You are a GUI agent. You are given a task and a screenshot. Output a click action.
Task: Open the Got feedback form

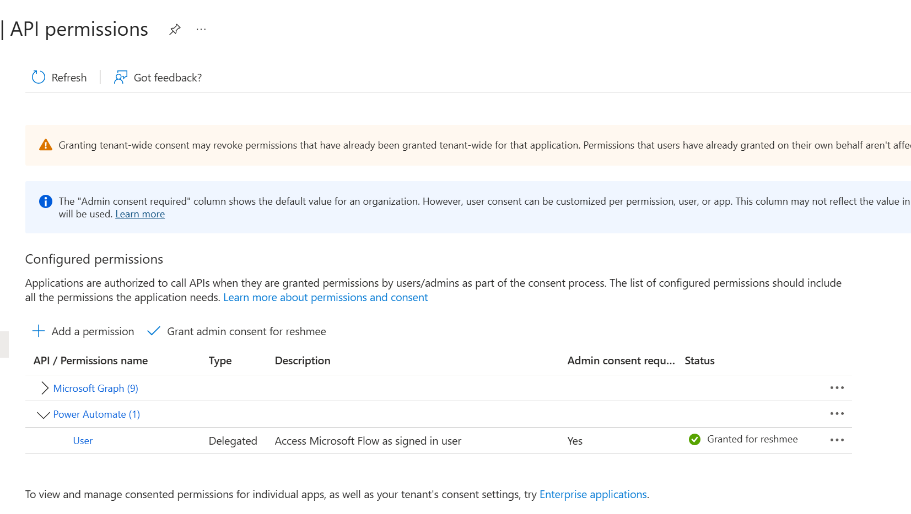coord(158,77)
